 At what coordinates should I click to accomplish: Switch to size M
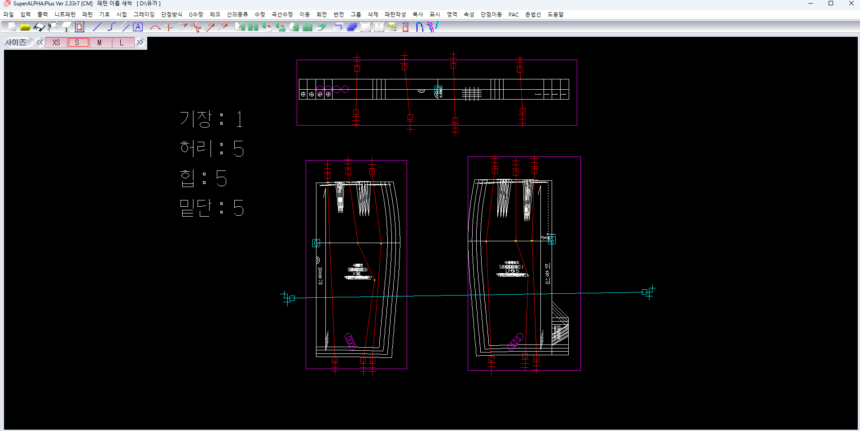(100, 43)
